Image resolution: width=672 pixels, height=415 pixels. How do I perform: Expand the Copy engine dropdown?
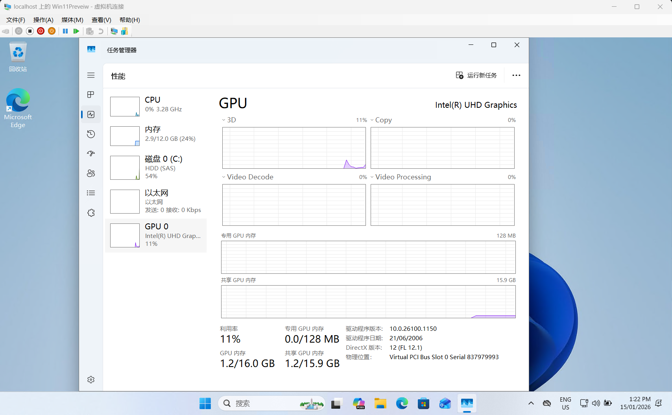coord(381,120)
